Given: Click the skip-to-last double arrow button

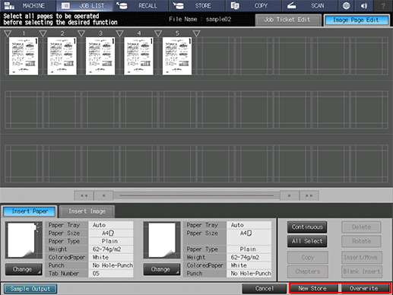Looking at the screenshot, I should (309, 195).
